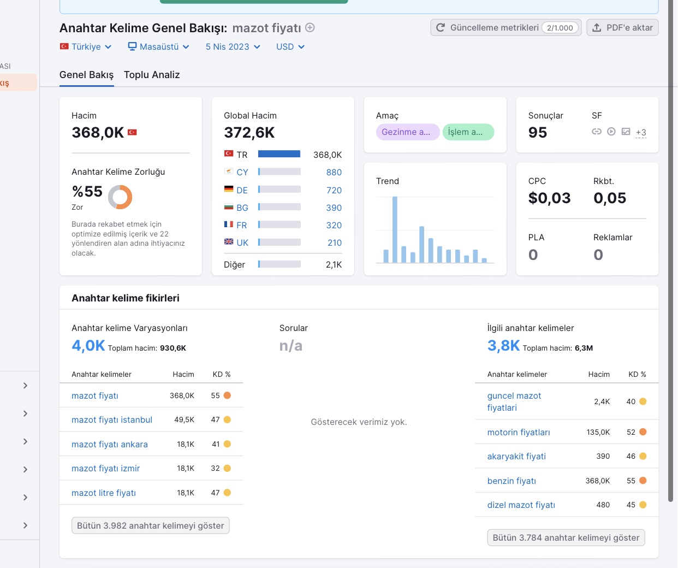Click the export icon in PDF'e aktar

597,27
